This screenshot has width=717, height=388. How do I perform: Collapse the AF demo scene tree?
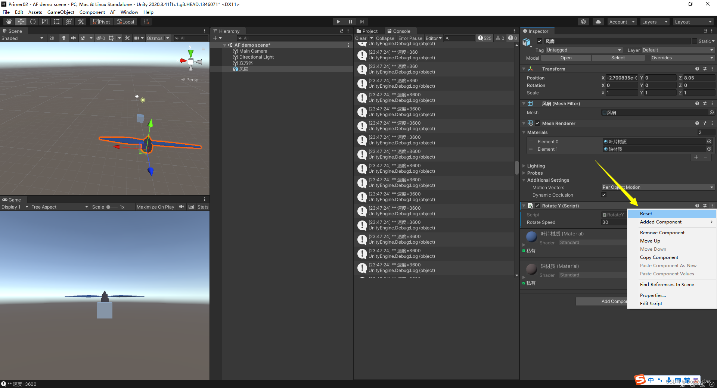(x=224, y=45)
